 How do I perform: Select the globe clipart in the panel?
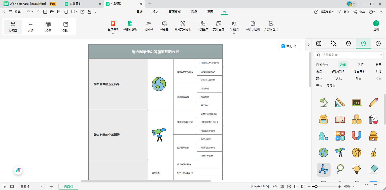point(323,153)
